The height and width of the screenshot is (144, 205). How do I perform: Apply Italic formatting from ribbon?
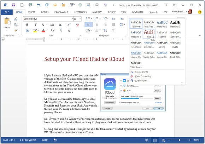pos(36,25)
